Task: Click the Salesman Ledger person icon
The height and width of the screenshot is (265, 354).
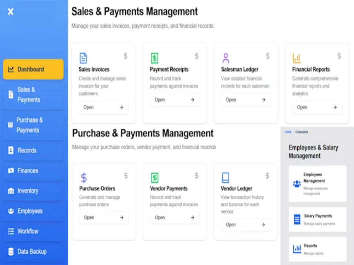Action: (225, 58)
